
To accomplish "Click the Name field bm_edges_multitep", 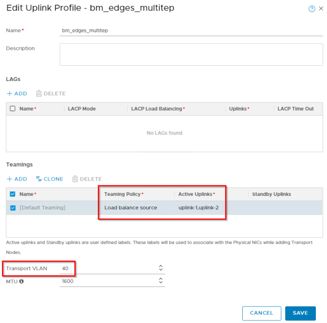I will click(191, 31).
